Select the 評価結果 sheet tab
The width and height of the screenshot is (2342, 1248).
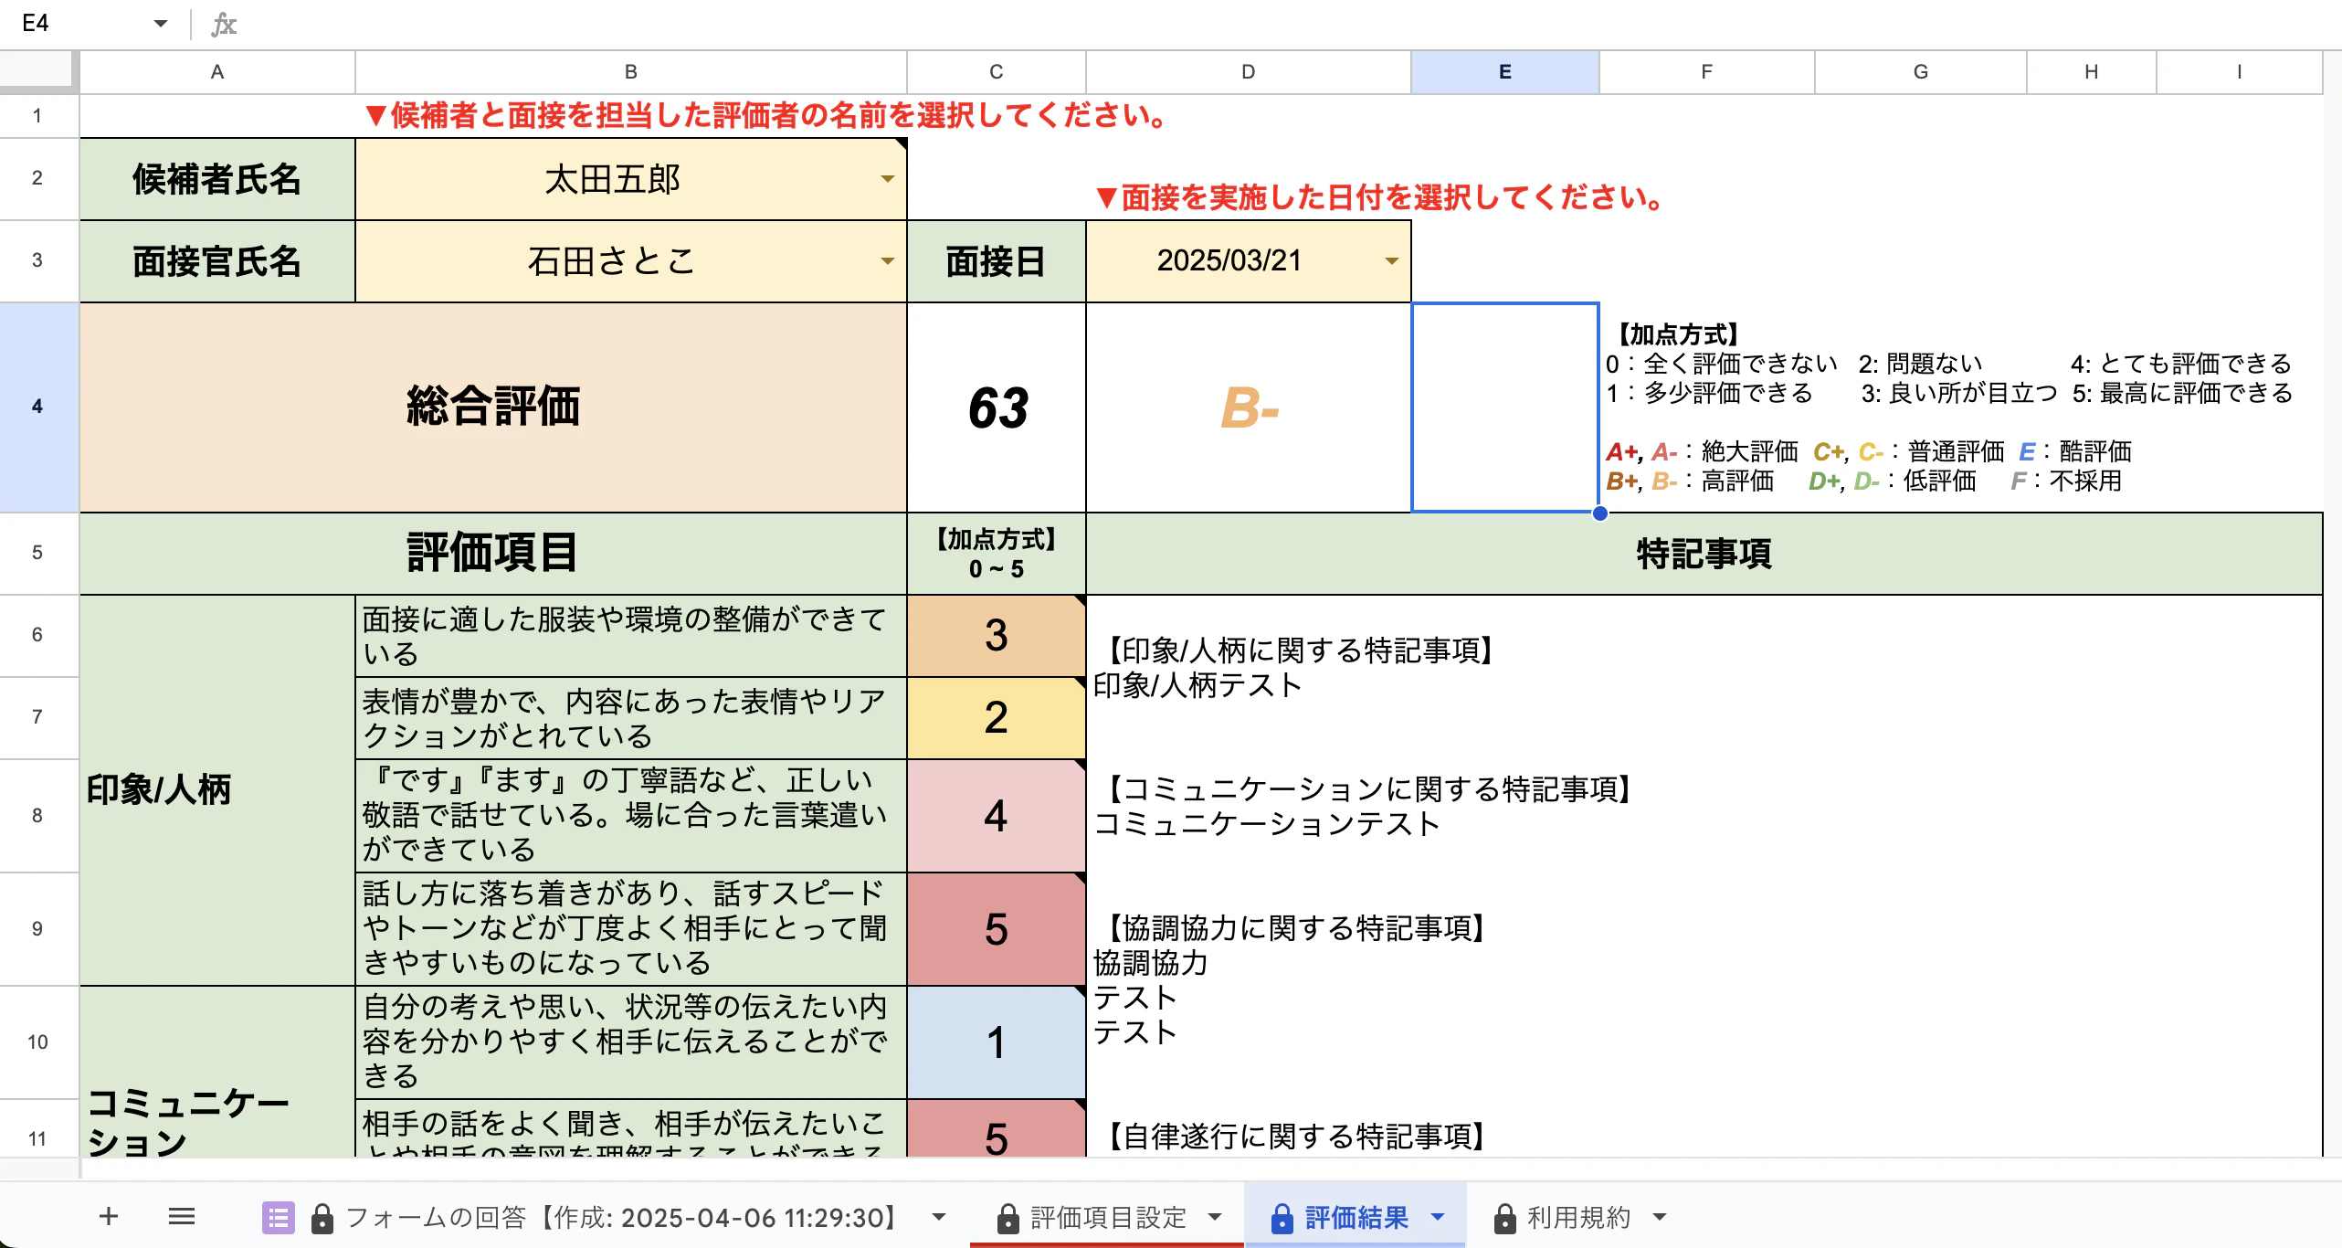[1356, 1217]
